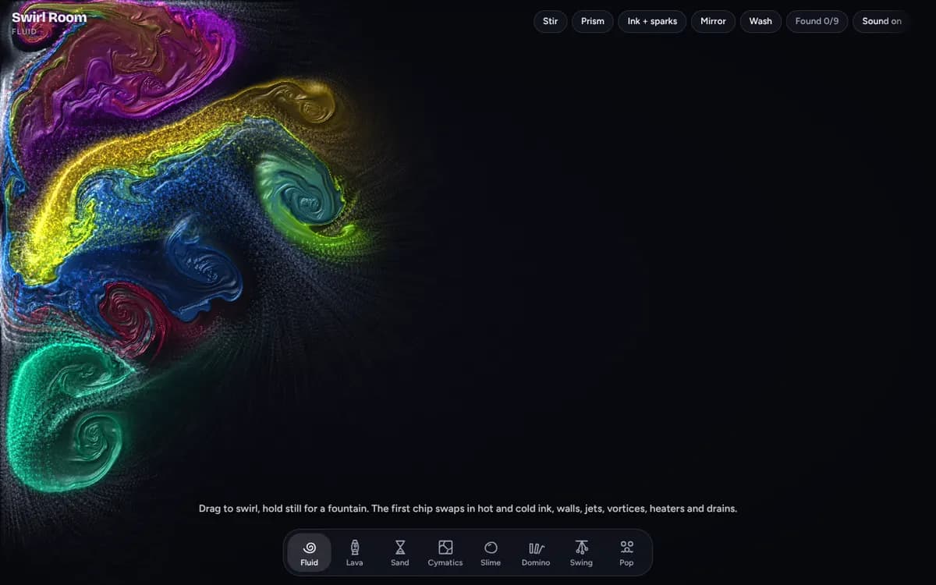Open the Sand hourglass mode
Viewport: 936px width, 585px height.
(400, 553)
